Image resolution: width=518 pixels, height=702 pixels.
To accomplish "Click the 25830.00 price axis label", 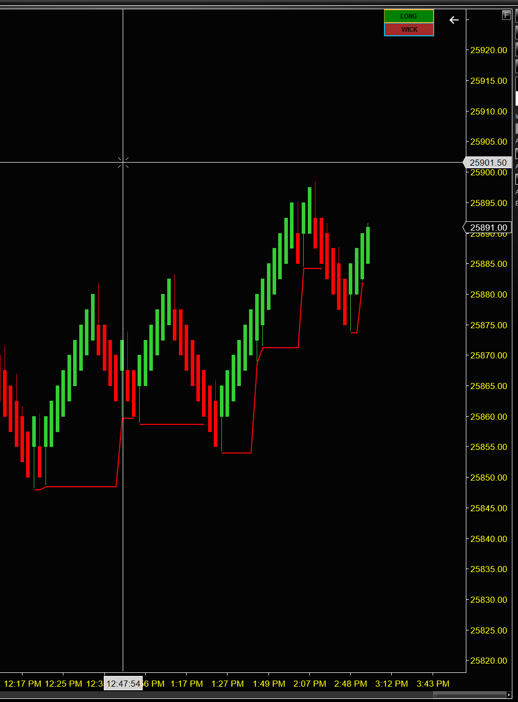I will [x=489, y=600].
